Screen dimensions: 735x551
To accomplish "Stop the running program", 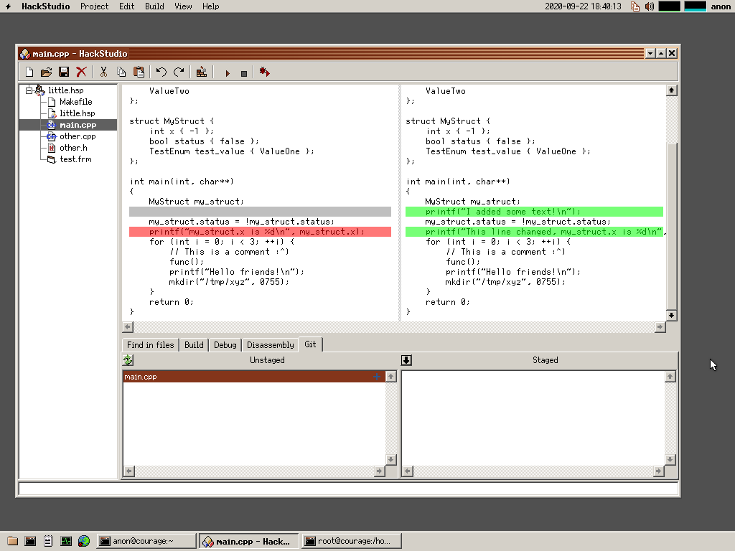I will click(244, 73).
